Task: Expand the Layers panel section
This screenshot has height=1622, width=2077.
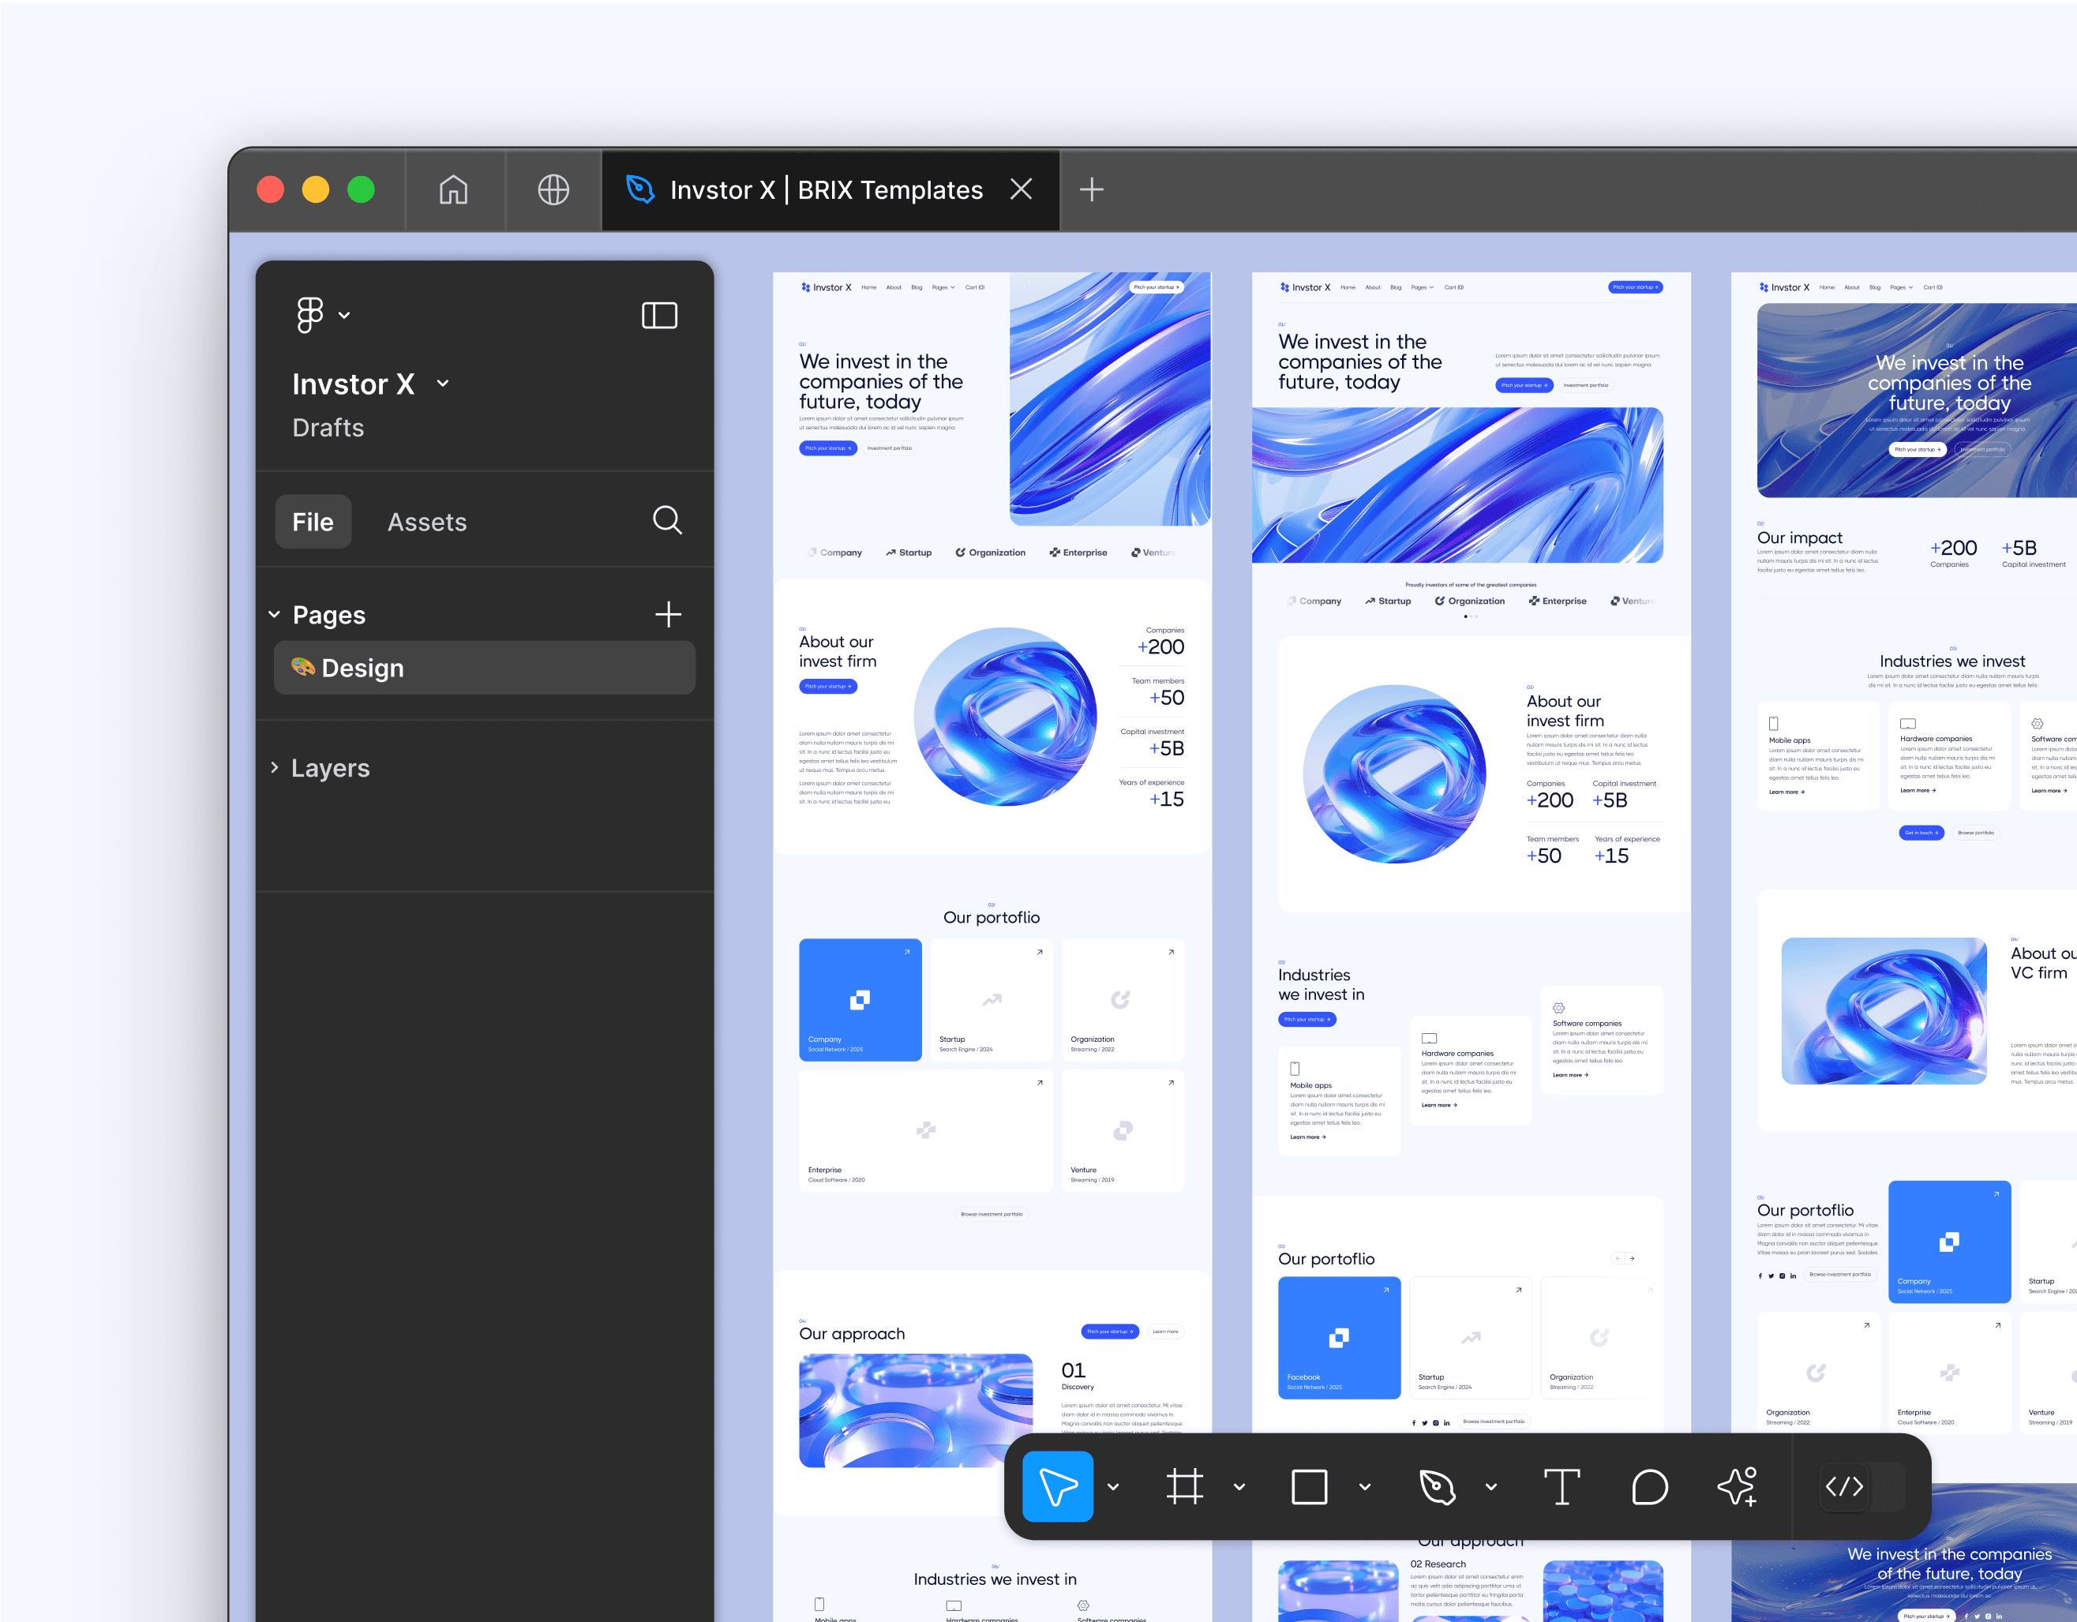Action: [x=273, y=767]
